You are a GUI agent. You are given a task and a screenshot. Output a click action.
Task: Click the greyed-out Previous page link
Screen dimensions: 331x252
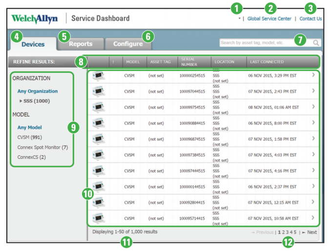[x=262, y=232]
